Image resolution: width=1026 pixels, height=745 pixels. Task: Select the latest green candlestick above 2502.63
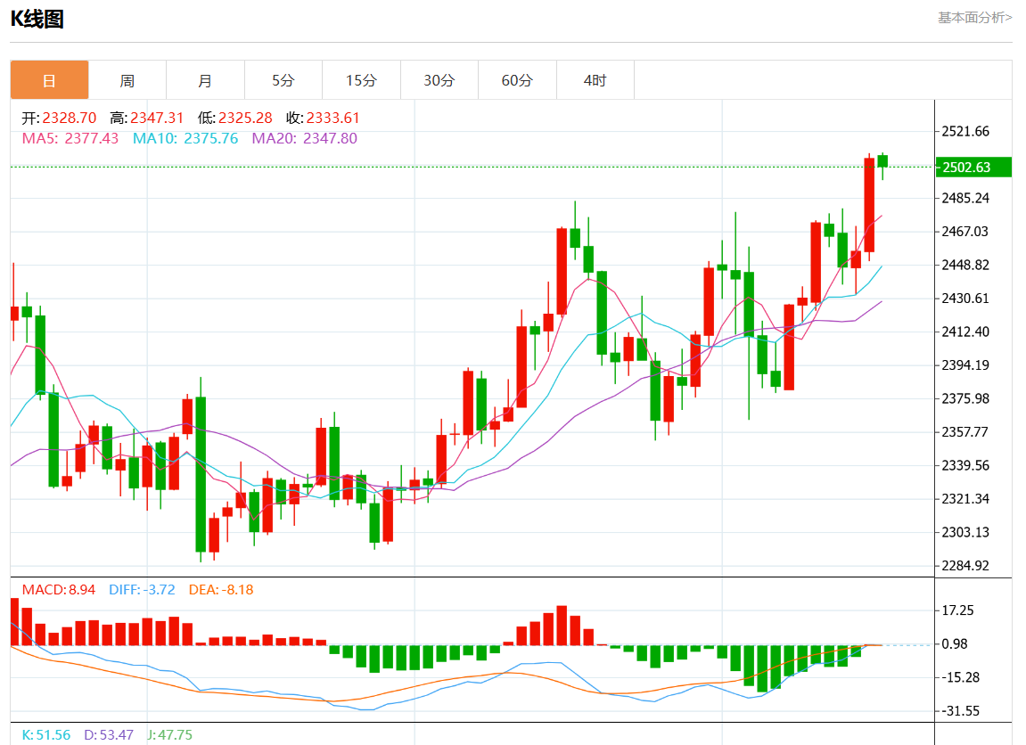882,161
